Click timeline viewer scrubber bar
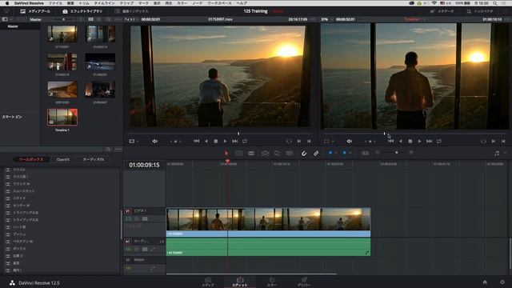The width and height of the screenshot is (512, 288). pos(414,134)
